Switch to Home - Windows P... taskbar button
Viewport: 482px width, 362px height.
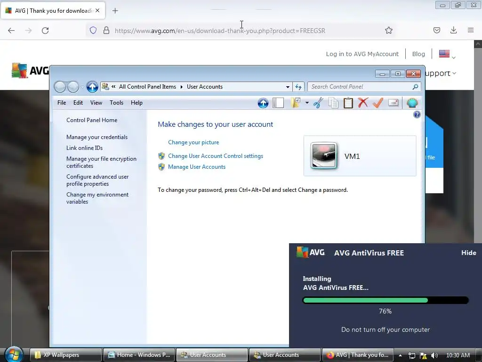coord(139,355)
